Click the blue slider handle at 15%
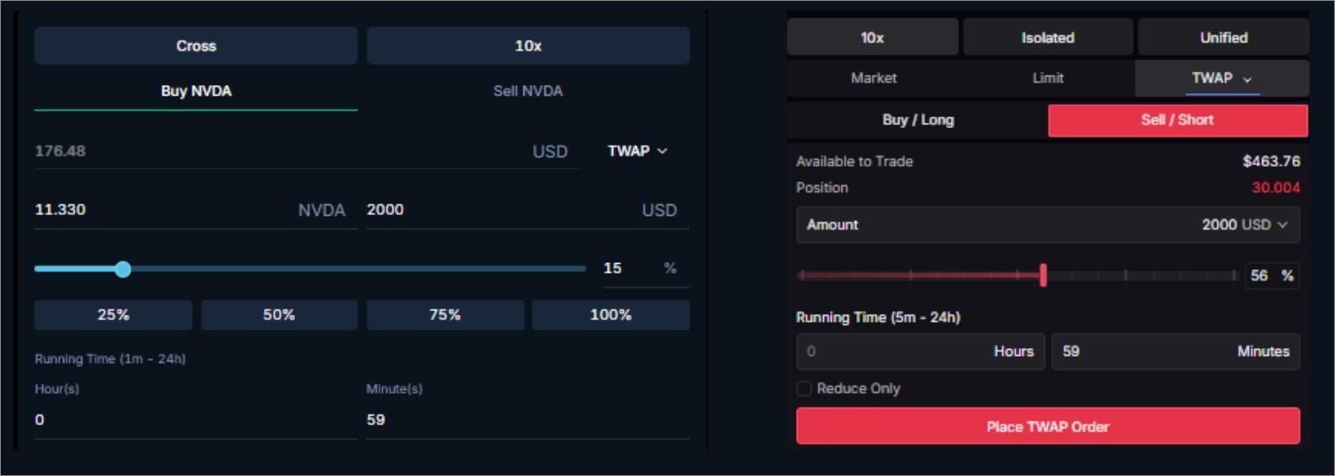1335x476 pixels. tap(123, 269)
